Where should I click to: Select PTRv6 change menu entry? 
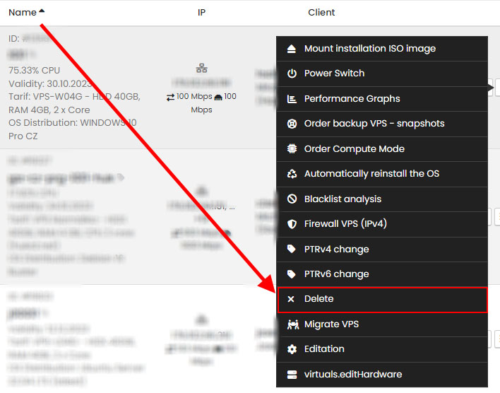tap(336, 274)
